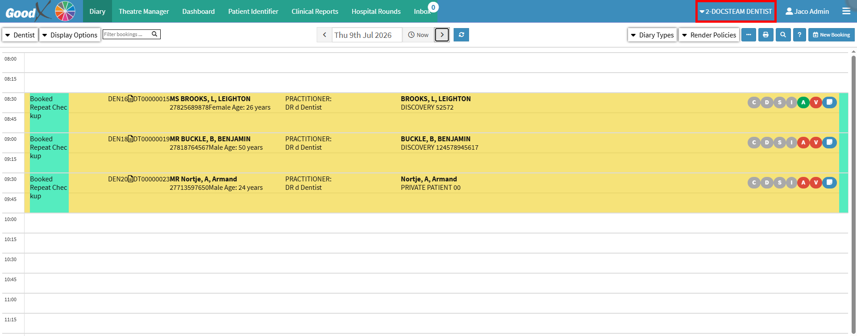857x336 pixels.
Task: Click booking number DT00000019
Action: (x=151, y=139)
